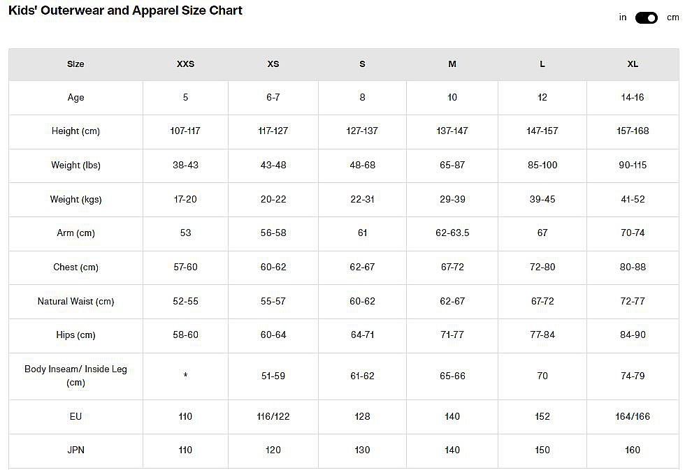Select the XXS size column header
This screenshot has width=685, height=470.
185,64
